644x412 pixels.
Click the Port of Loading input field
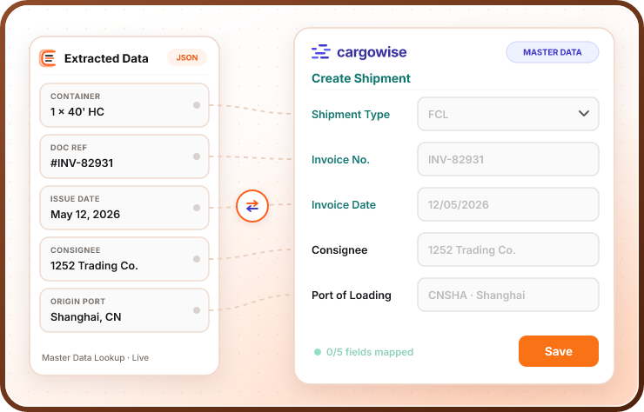coord(508,295)
